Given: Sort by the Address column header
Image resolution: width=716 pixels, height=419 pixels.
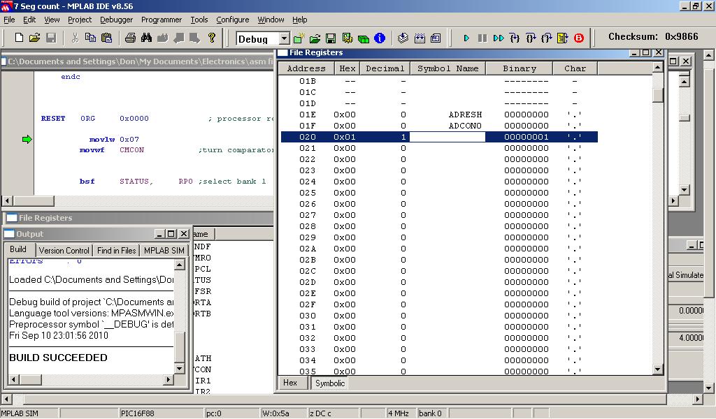Looking at the screenshot, I should [306, 68].
